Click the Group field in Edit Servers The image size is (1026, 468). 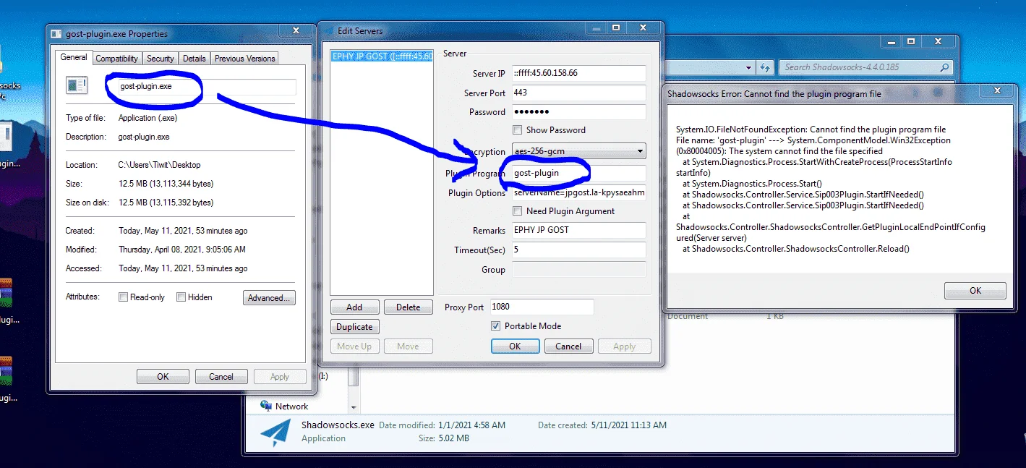(x=578, y=269)
